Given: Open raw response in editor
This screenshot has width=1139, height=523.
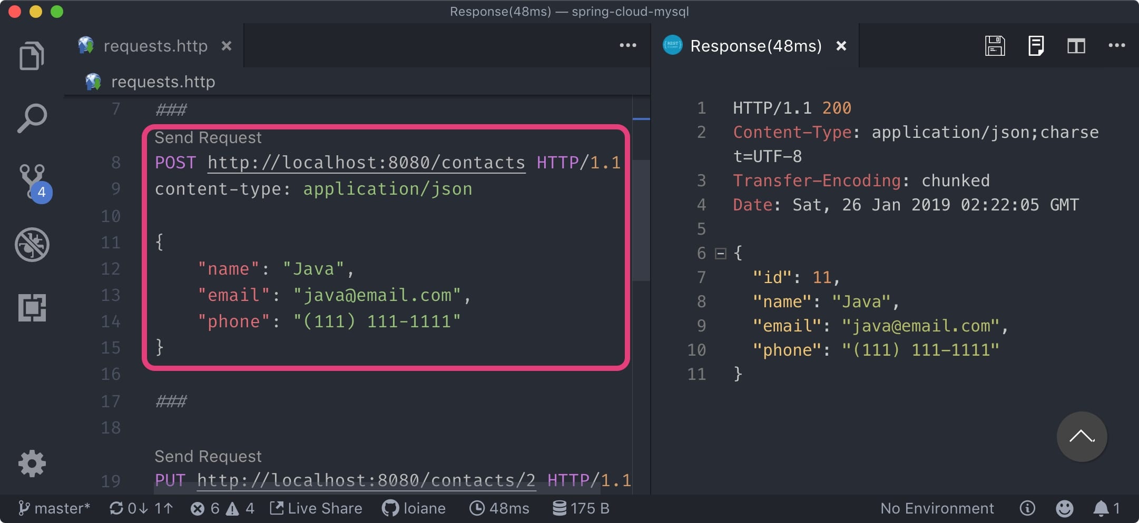Looking at the screenshot, I should (x=1035, y=46).
